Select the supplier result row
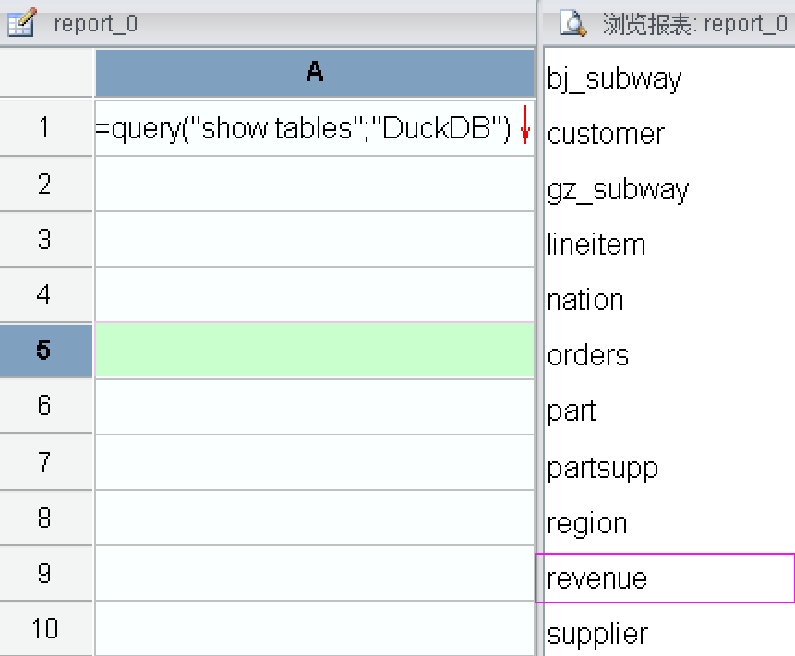The image size is (795, 656). (x=597, y=634)
